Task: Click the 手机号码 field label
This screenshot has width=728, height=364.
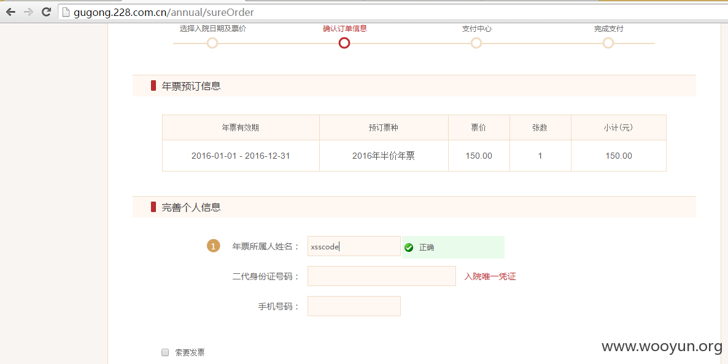Action: 279,306
